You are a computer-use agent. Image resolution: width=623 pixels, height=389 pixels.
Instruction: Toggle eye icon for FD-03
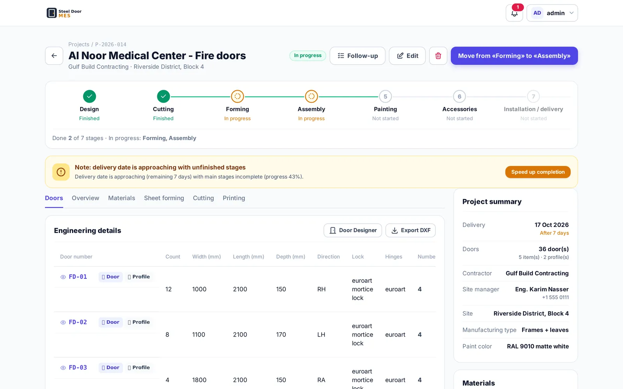click(63, 368)
